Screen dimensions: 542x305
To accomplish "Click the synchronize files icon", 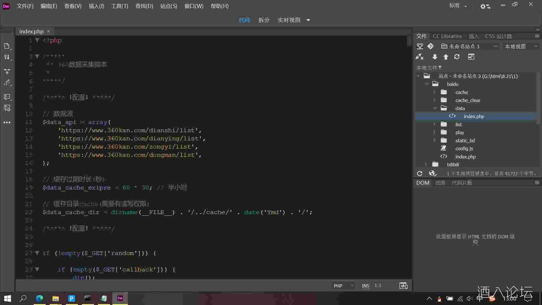I will [457, 57].
